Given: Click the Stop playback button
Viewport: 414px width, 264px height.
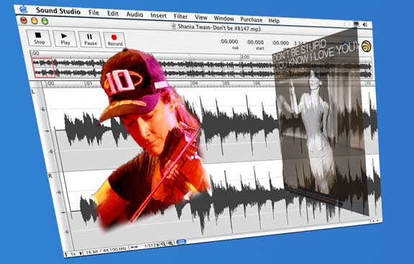Looking at the screenshot, I should (x=39, y=38).
